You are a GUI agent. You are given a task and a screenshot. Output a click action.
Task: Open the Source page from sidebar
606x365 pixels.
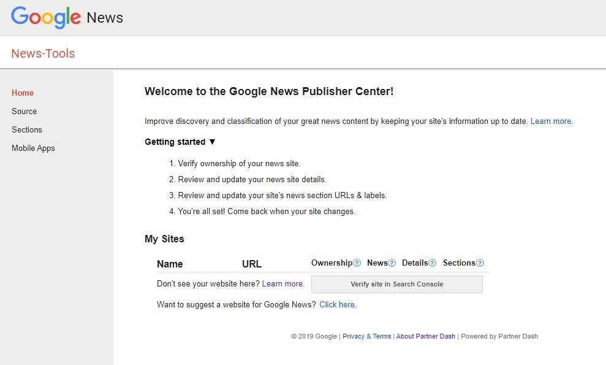click(x=24, y=112)
